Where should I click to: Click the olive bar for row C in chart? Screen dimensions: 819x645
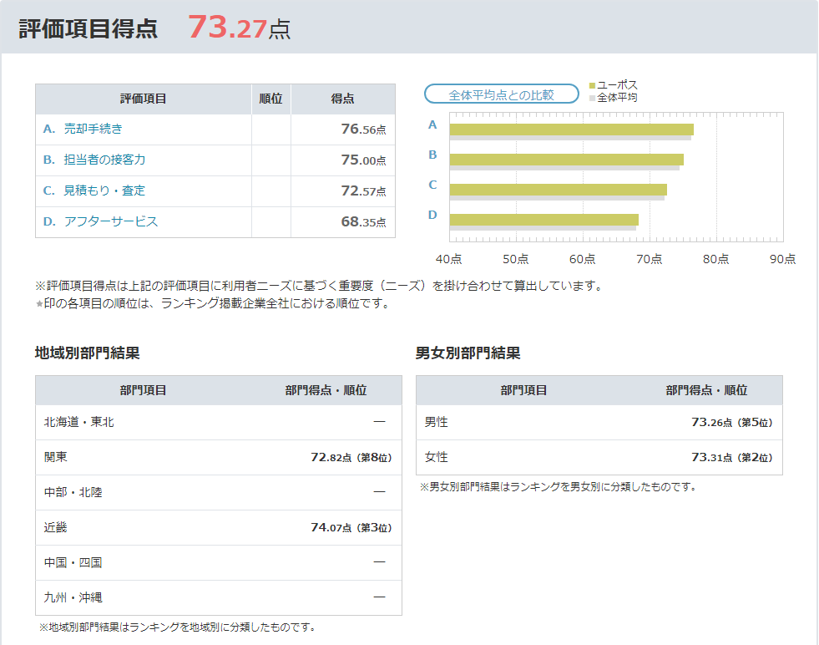[558, 189]
